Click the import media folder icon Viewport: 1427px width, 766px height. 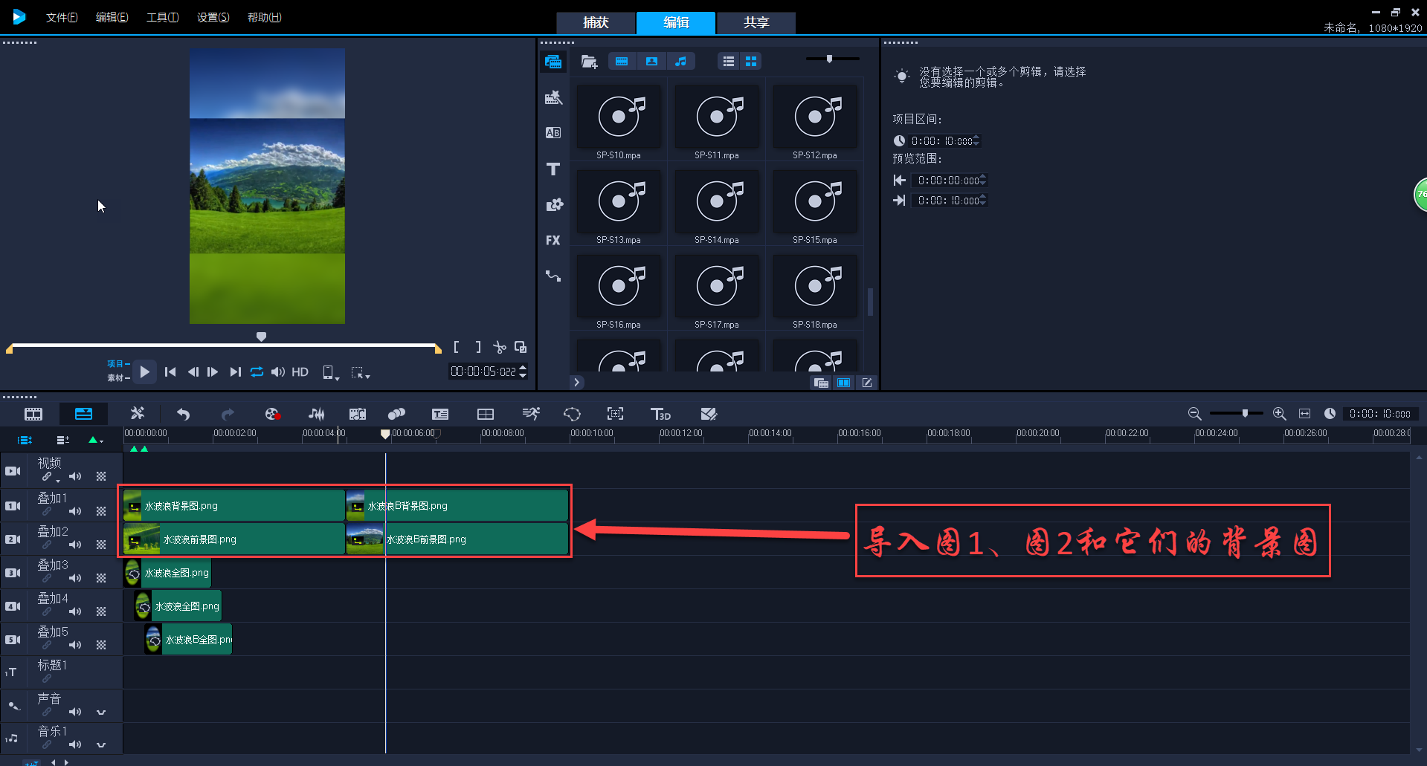(590, 62)
